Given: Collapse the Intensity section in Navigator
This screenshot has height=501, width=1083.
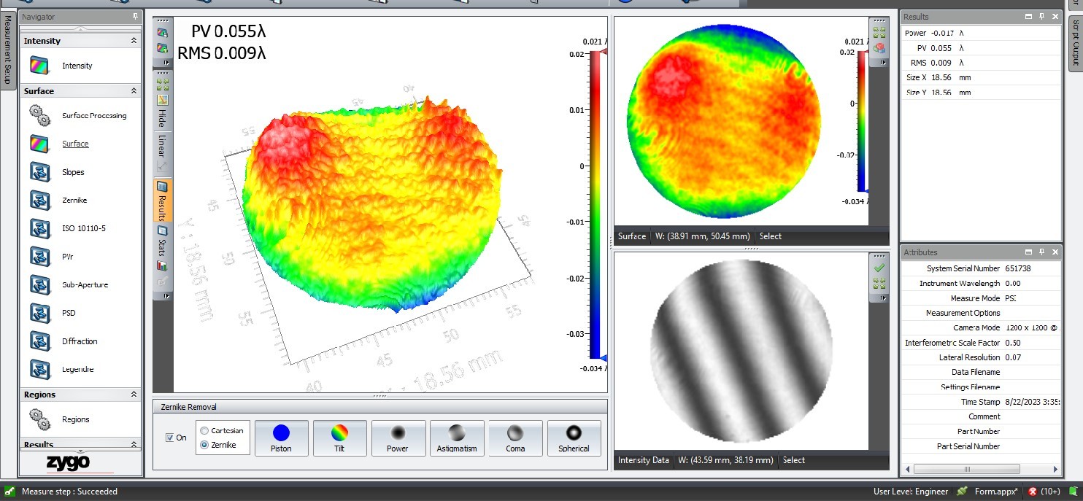Looking at the screenshot, I should click(x=134, y=41).
